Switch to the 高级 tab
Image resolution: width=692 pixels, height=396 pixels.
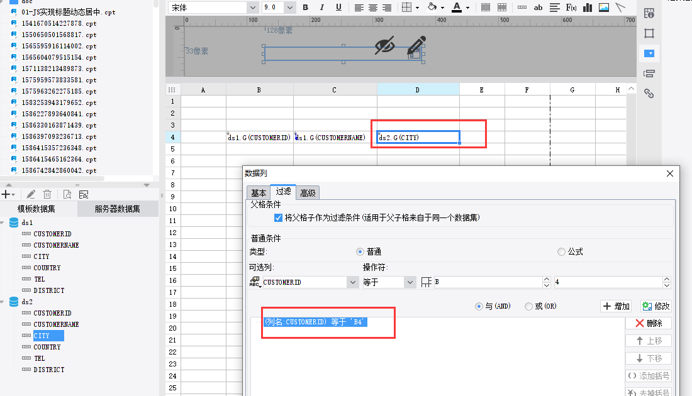[308, 193]
